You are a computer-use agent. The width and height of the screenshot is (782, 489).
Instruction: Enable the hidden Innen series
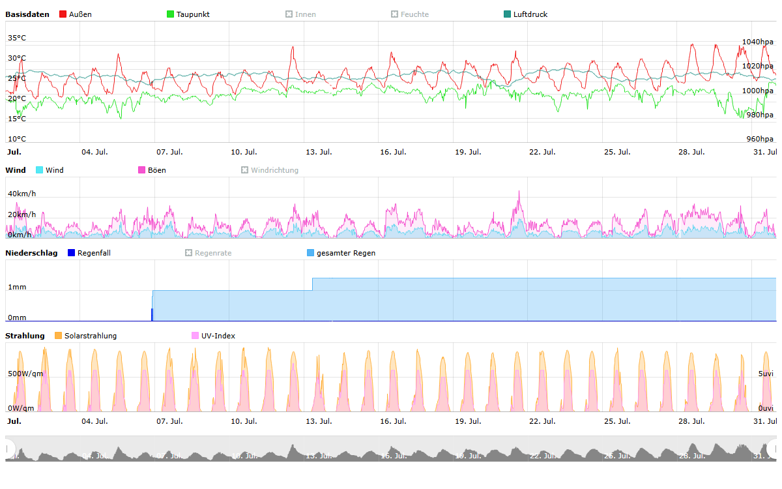click(289, 14)
